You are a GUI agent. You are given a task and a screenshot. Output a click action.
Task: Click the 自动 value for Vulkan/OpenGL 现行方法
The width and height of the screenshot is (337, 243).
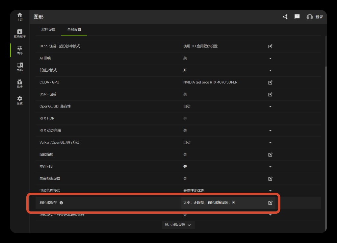coord(187,142)
